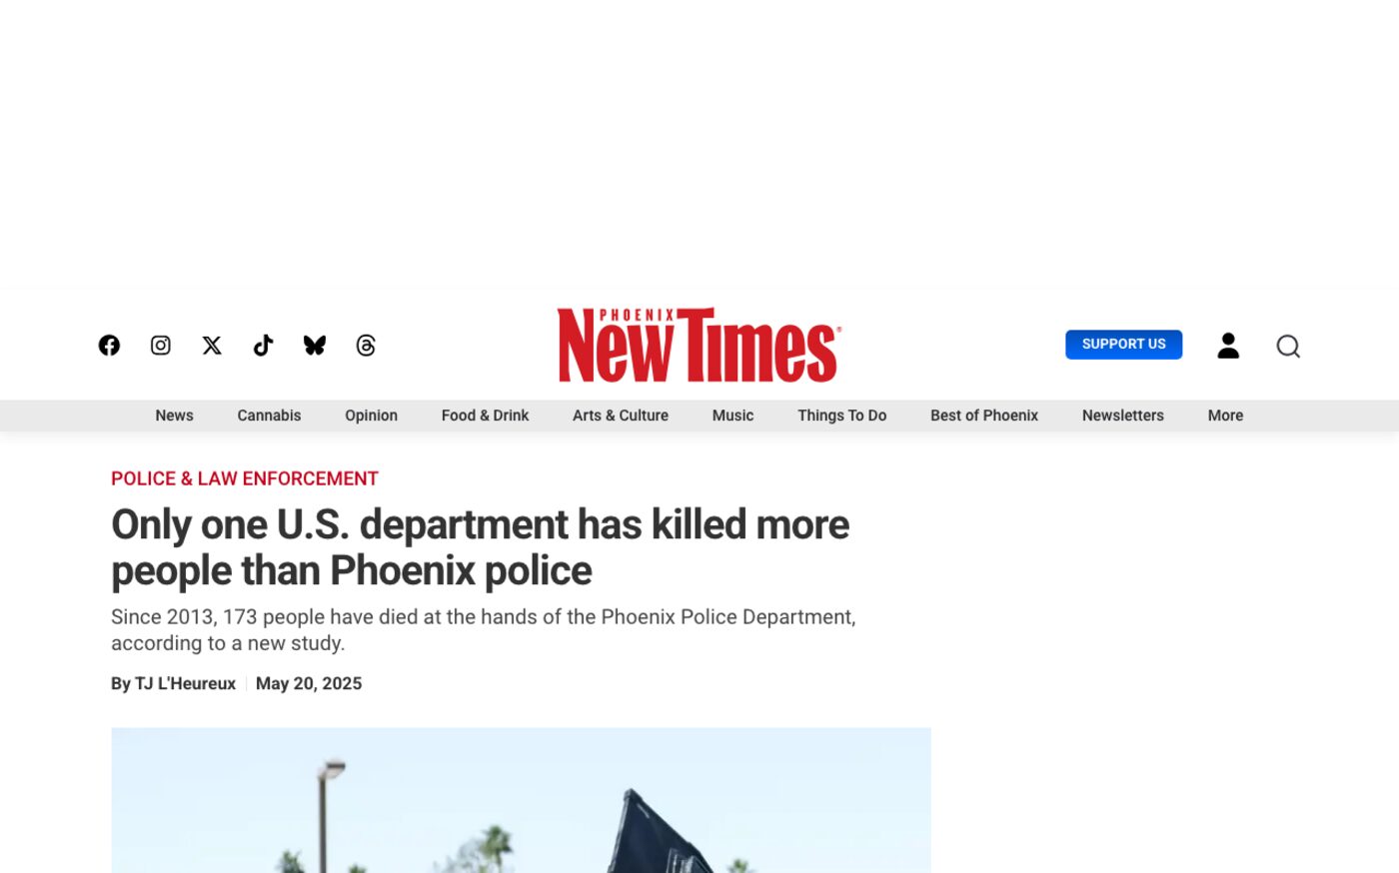Click the article date May 20, 2025
Viewport: 1399px width, 873px height.
(x=309, y=683)
